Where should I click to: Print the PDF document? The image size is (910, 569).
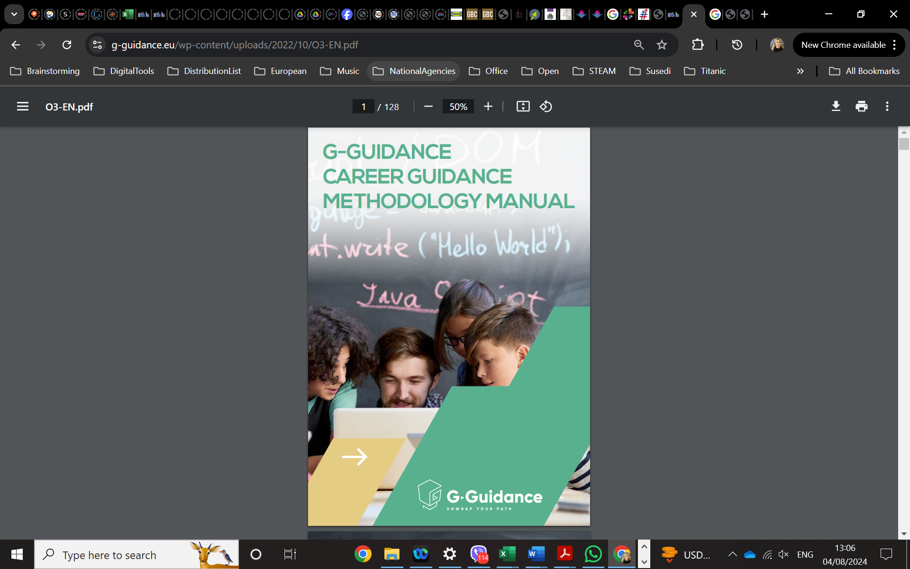point(862,107)
